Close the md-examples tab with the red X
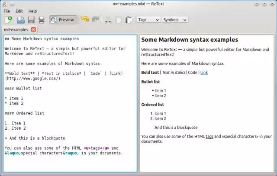This screenshot has width=277, height=176. click(x=33, y=29)
